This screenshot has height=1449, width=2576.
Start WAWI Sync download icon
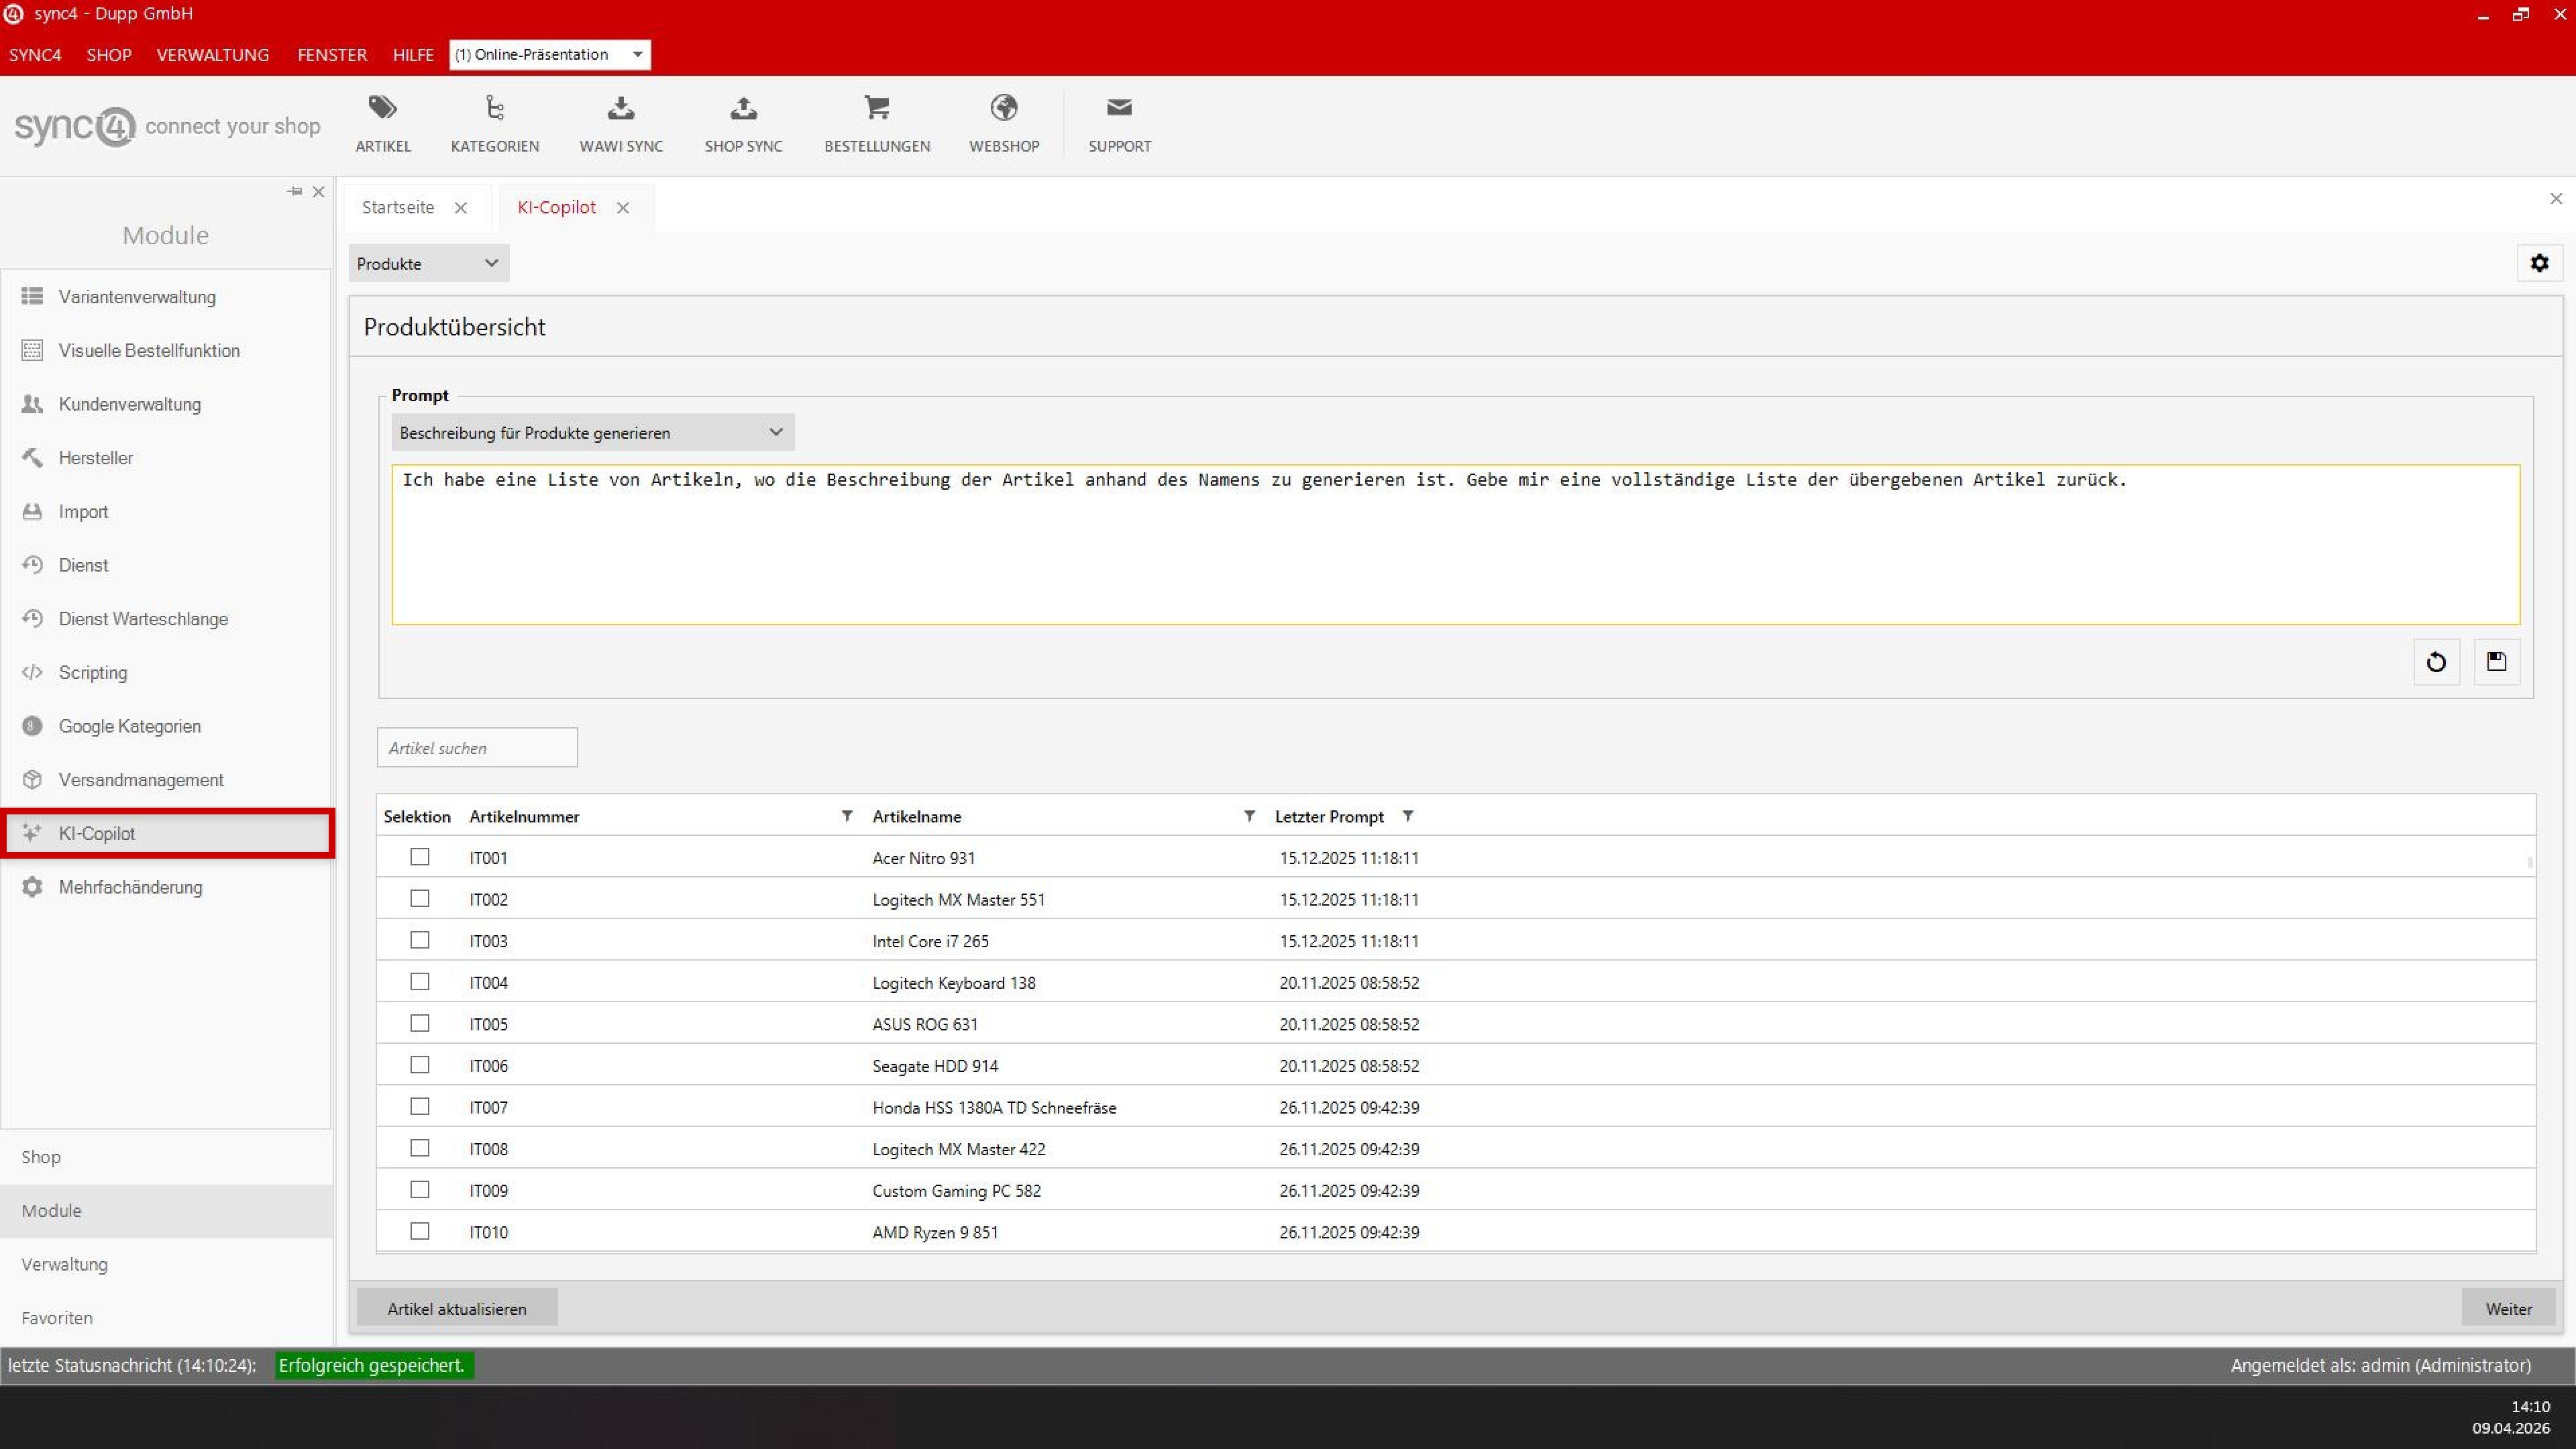(620, 108)
